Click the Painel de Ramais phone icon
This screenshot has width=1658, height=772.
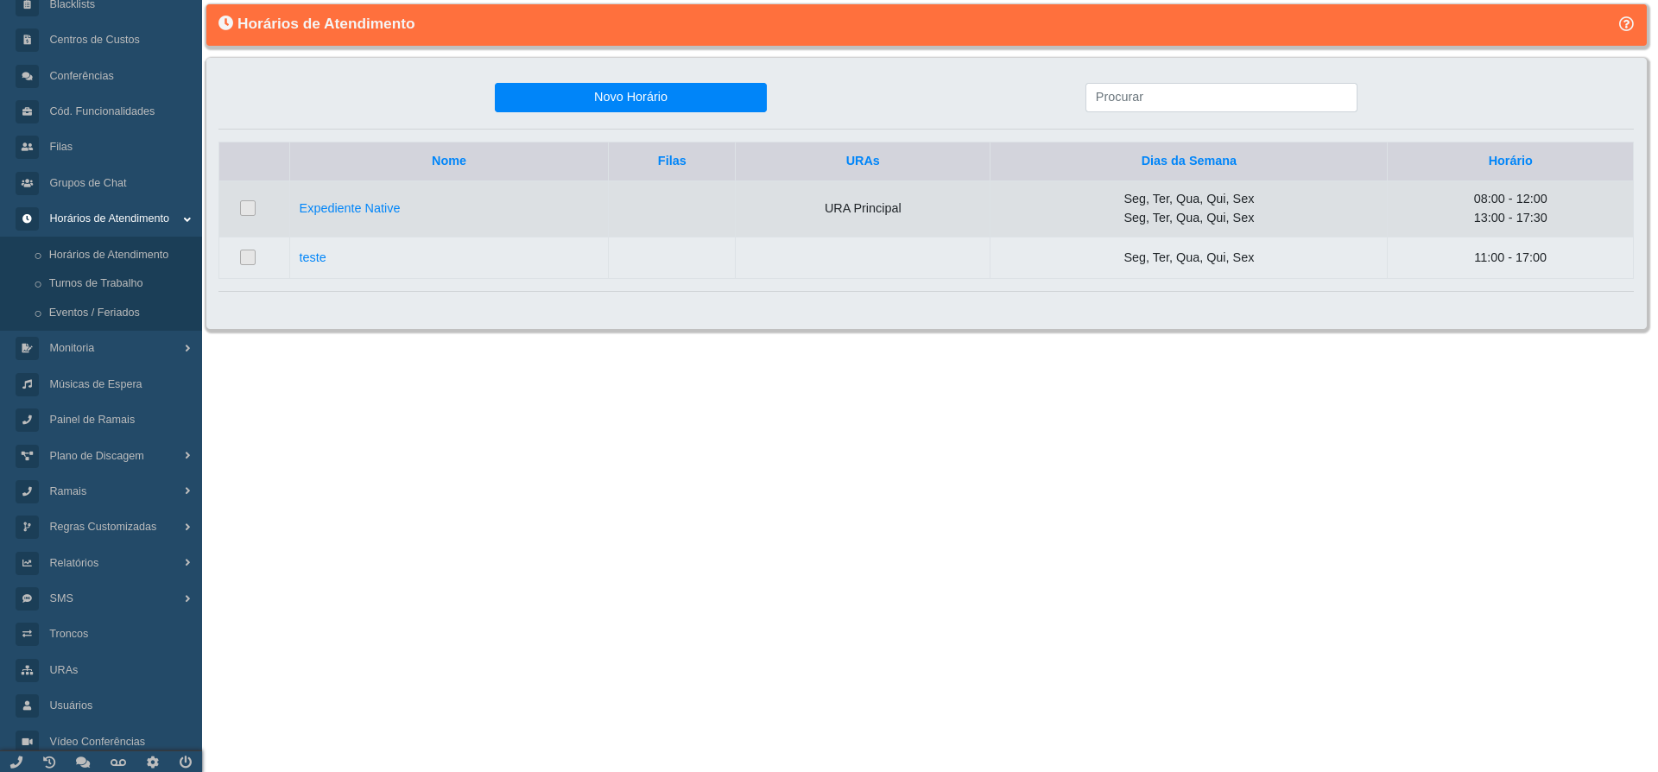[x=27, y=420]
